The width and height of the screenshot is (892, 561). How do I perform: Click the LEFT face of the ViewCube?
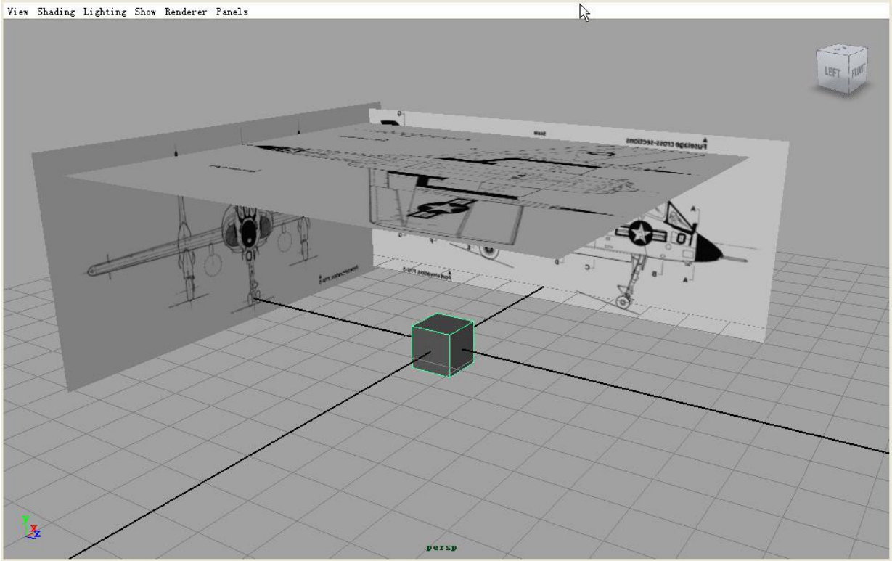coord(831,73)
